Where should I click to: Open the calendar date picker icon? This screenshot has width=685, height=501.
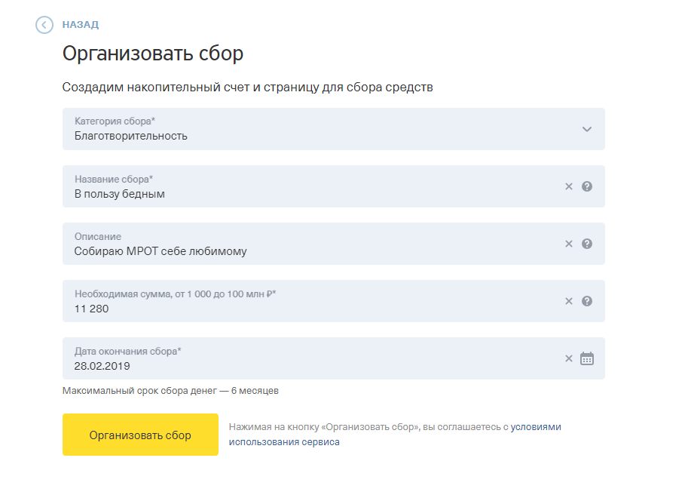[587, 358]
